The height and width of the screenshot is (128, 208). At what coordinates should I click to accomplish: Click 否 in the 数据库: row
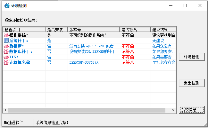[x=49, y=46]
